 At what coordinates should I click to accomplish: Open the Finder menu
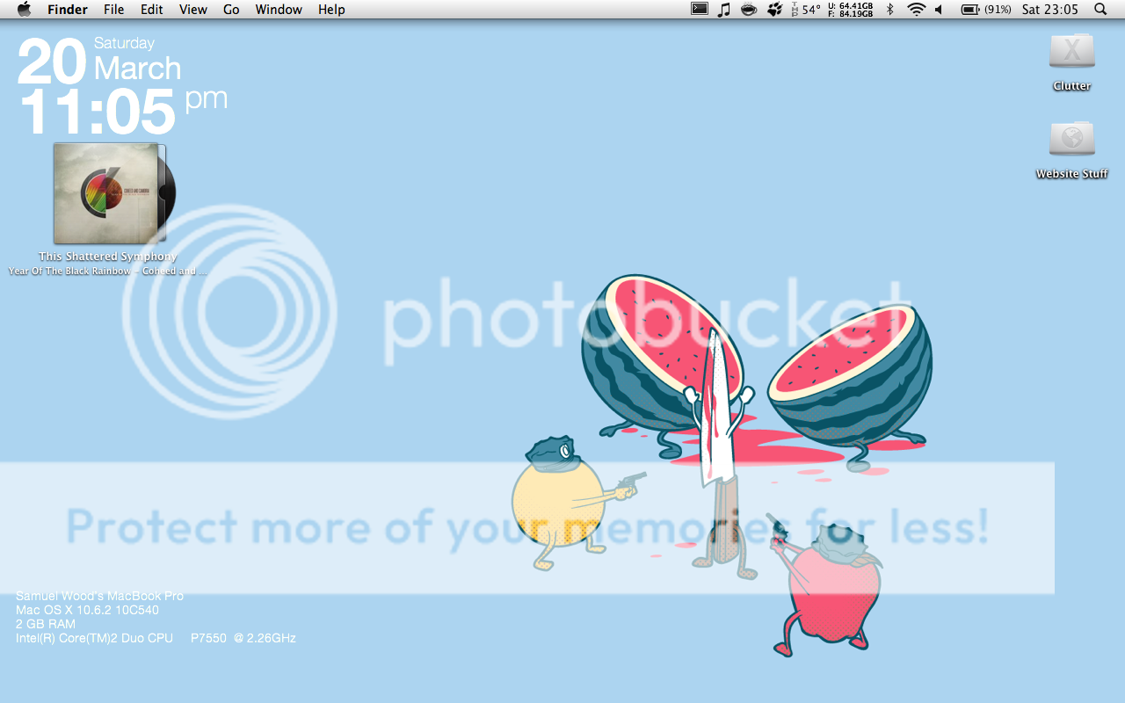coord(68,10)
